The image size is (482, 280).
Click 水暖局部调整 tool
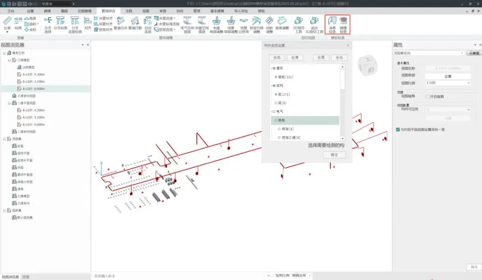point(216,24)
